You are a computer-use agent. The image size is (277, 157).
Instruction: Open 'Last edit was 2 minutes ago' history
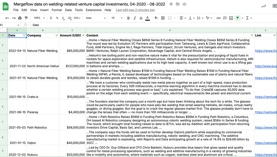point(135,10)
